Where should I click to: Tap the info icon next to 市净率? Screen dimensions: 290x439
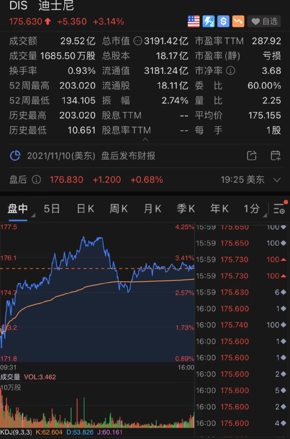(x=230, y=71)
